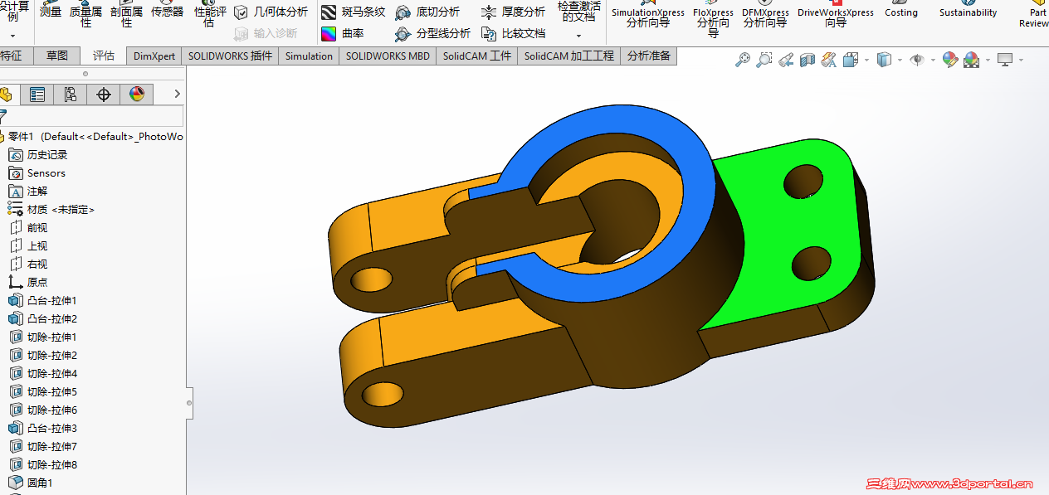Click the View Settings monitor icon
Screen dimensions: 1049x495
click(x=1005, y=60)
